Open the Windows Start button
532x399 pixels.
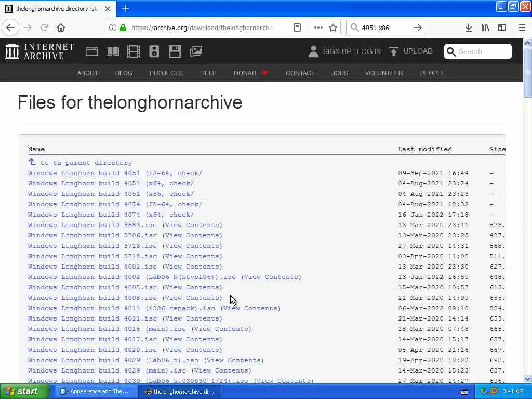(24, 391)
